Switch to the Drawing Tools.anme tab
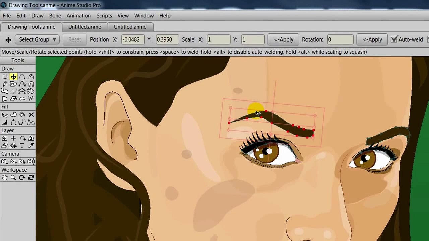The width and height of the screenshot is (429, 241). pyautogui.click(x=32, y=27)
